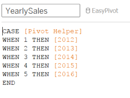
Task: Click the [2014] field reference
Action: coord(66,57)
